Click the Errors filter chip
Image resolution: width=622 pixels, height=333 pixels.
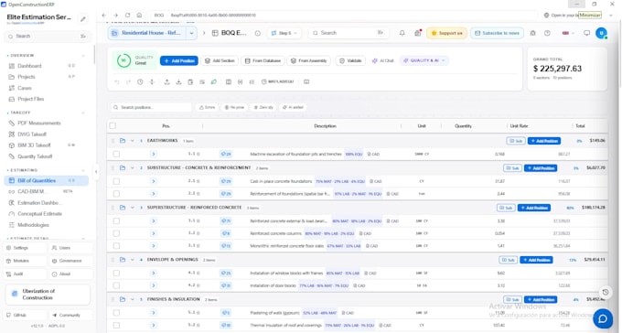tap(207, 108)
